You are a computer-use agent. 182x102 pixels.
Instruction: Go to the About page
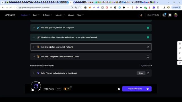pos(71,15)
